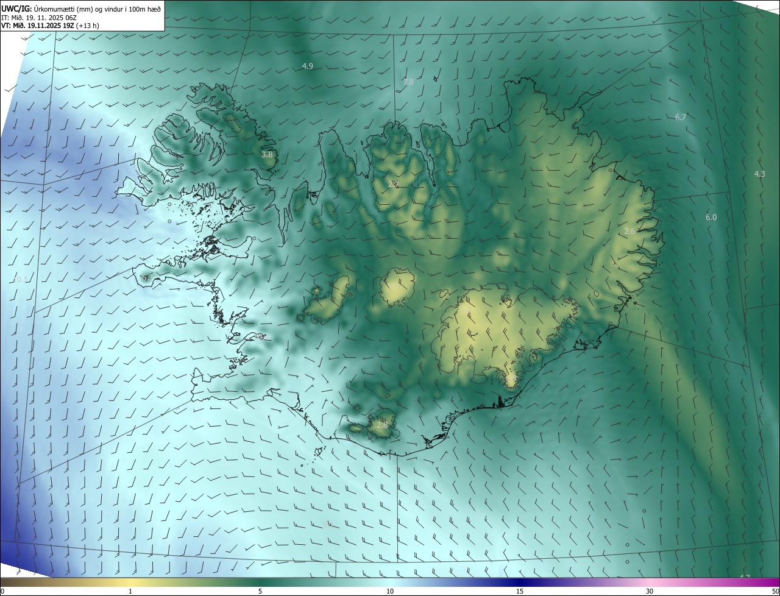Viewport: 780px width, 596px height.
Task: Click the color scale at the 30 tick
Action: (650, 591)
